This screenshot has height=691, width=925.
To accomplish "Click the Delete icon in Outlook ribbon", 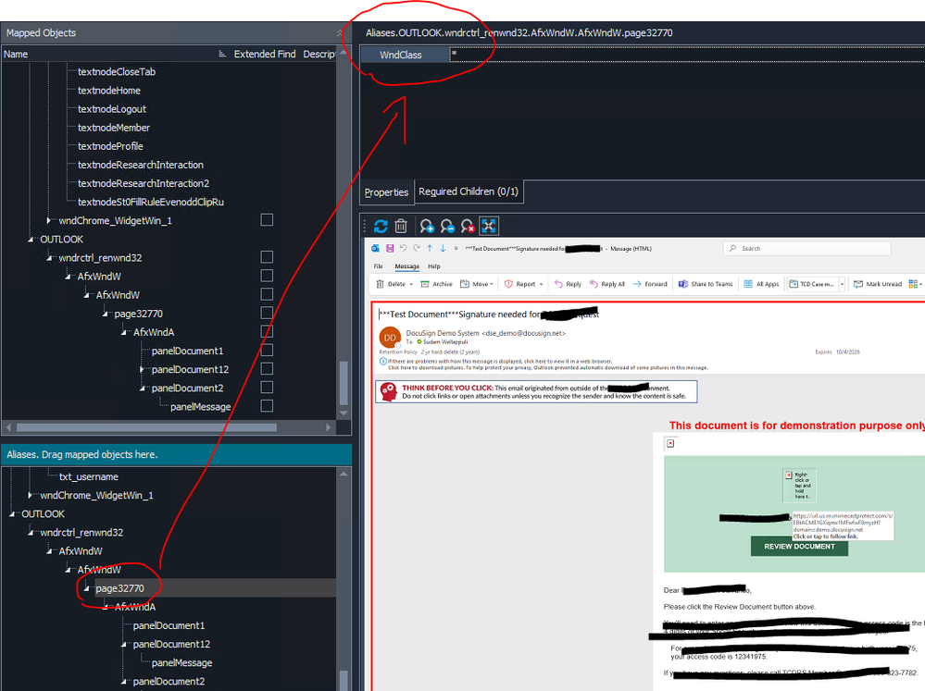I will click(381, 284).
